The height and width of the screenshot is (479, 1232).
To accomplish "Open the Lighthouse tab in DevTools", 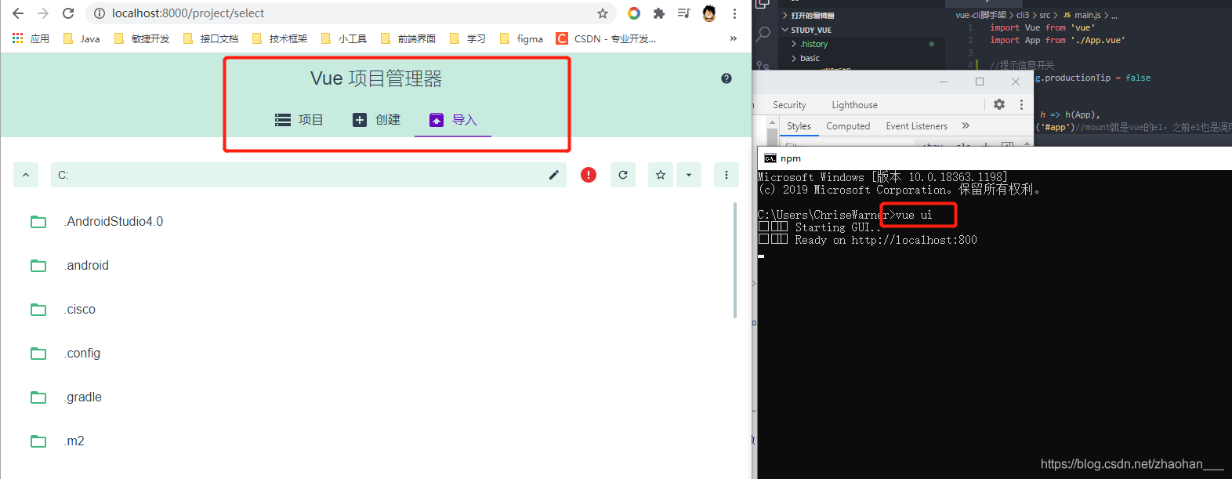I will [x=854, y=105].
